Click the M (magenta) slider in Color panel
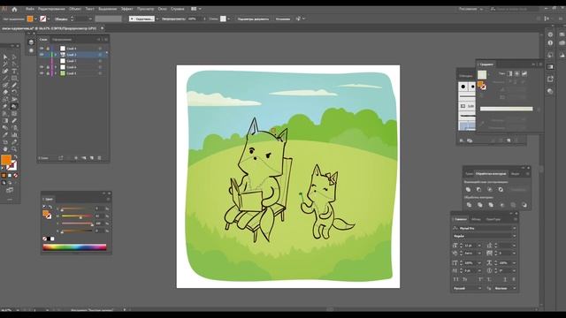Screen dimensions: 566x318 click(77, 216)
